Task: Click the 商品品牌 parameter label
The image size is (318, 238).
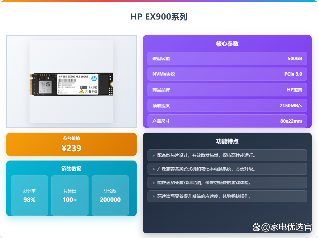Action: [x=161, y=90]
